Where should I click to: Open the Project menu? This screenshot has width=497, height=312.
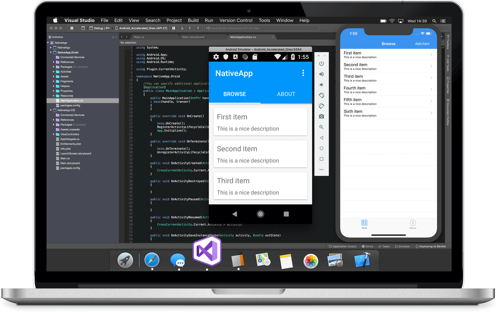pyautogui.click(x=174, y=20)
